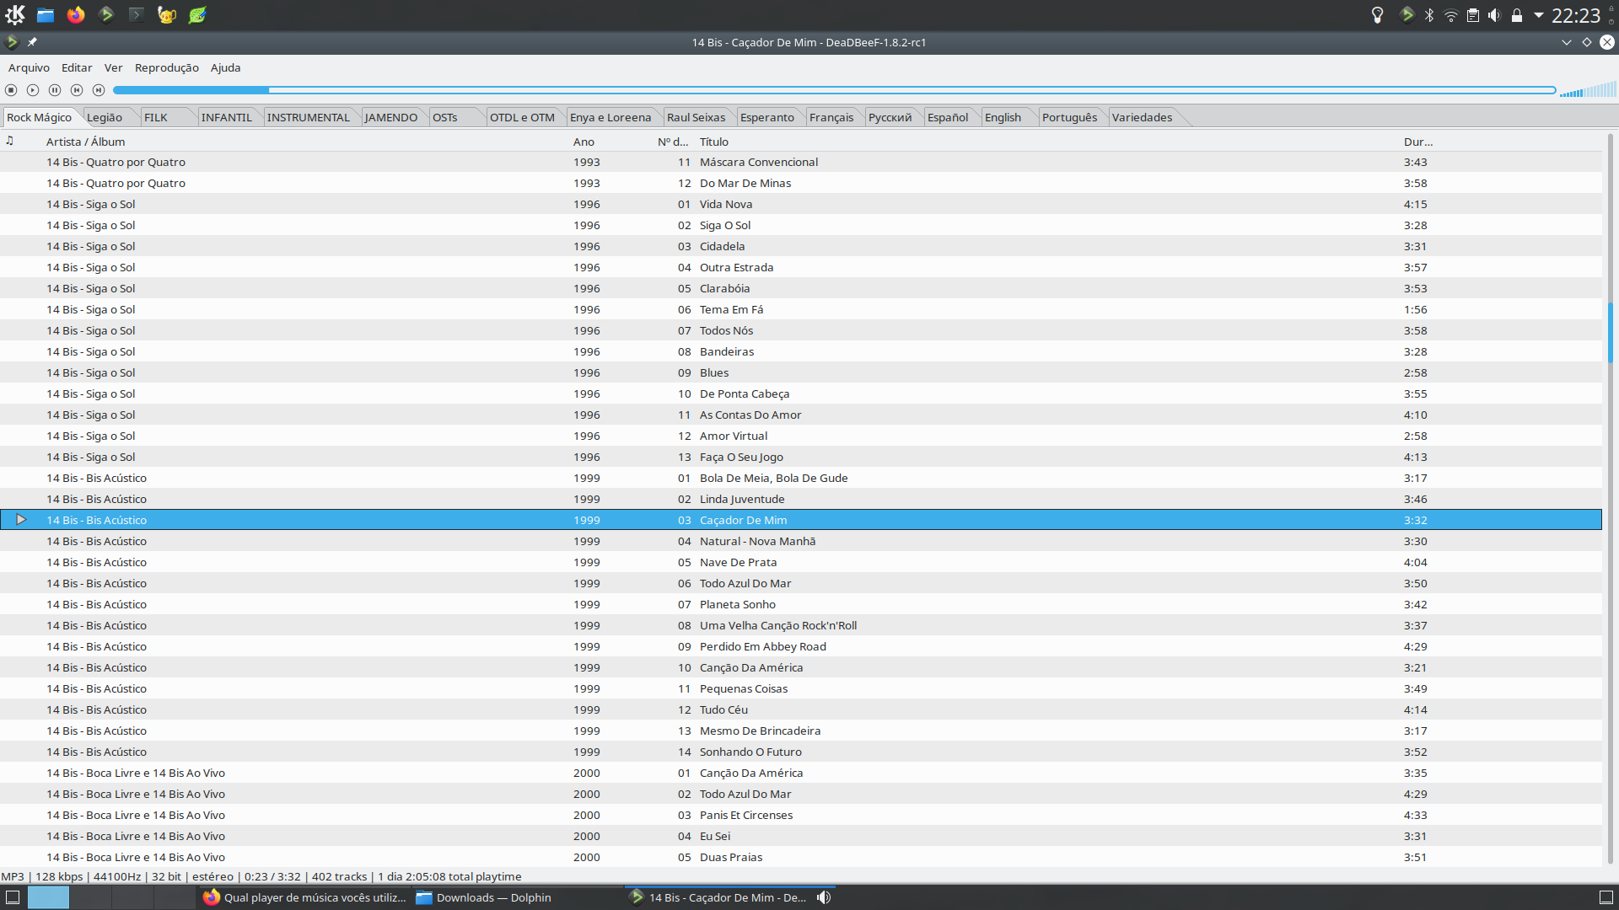Skip to previous track button
Screen dimensions: 1619x910
[77, 90]
